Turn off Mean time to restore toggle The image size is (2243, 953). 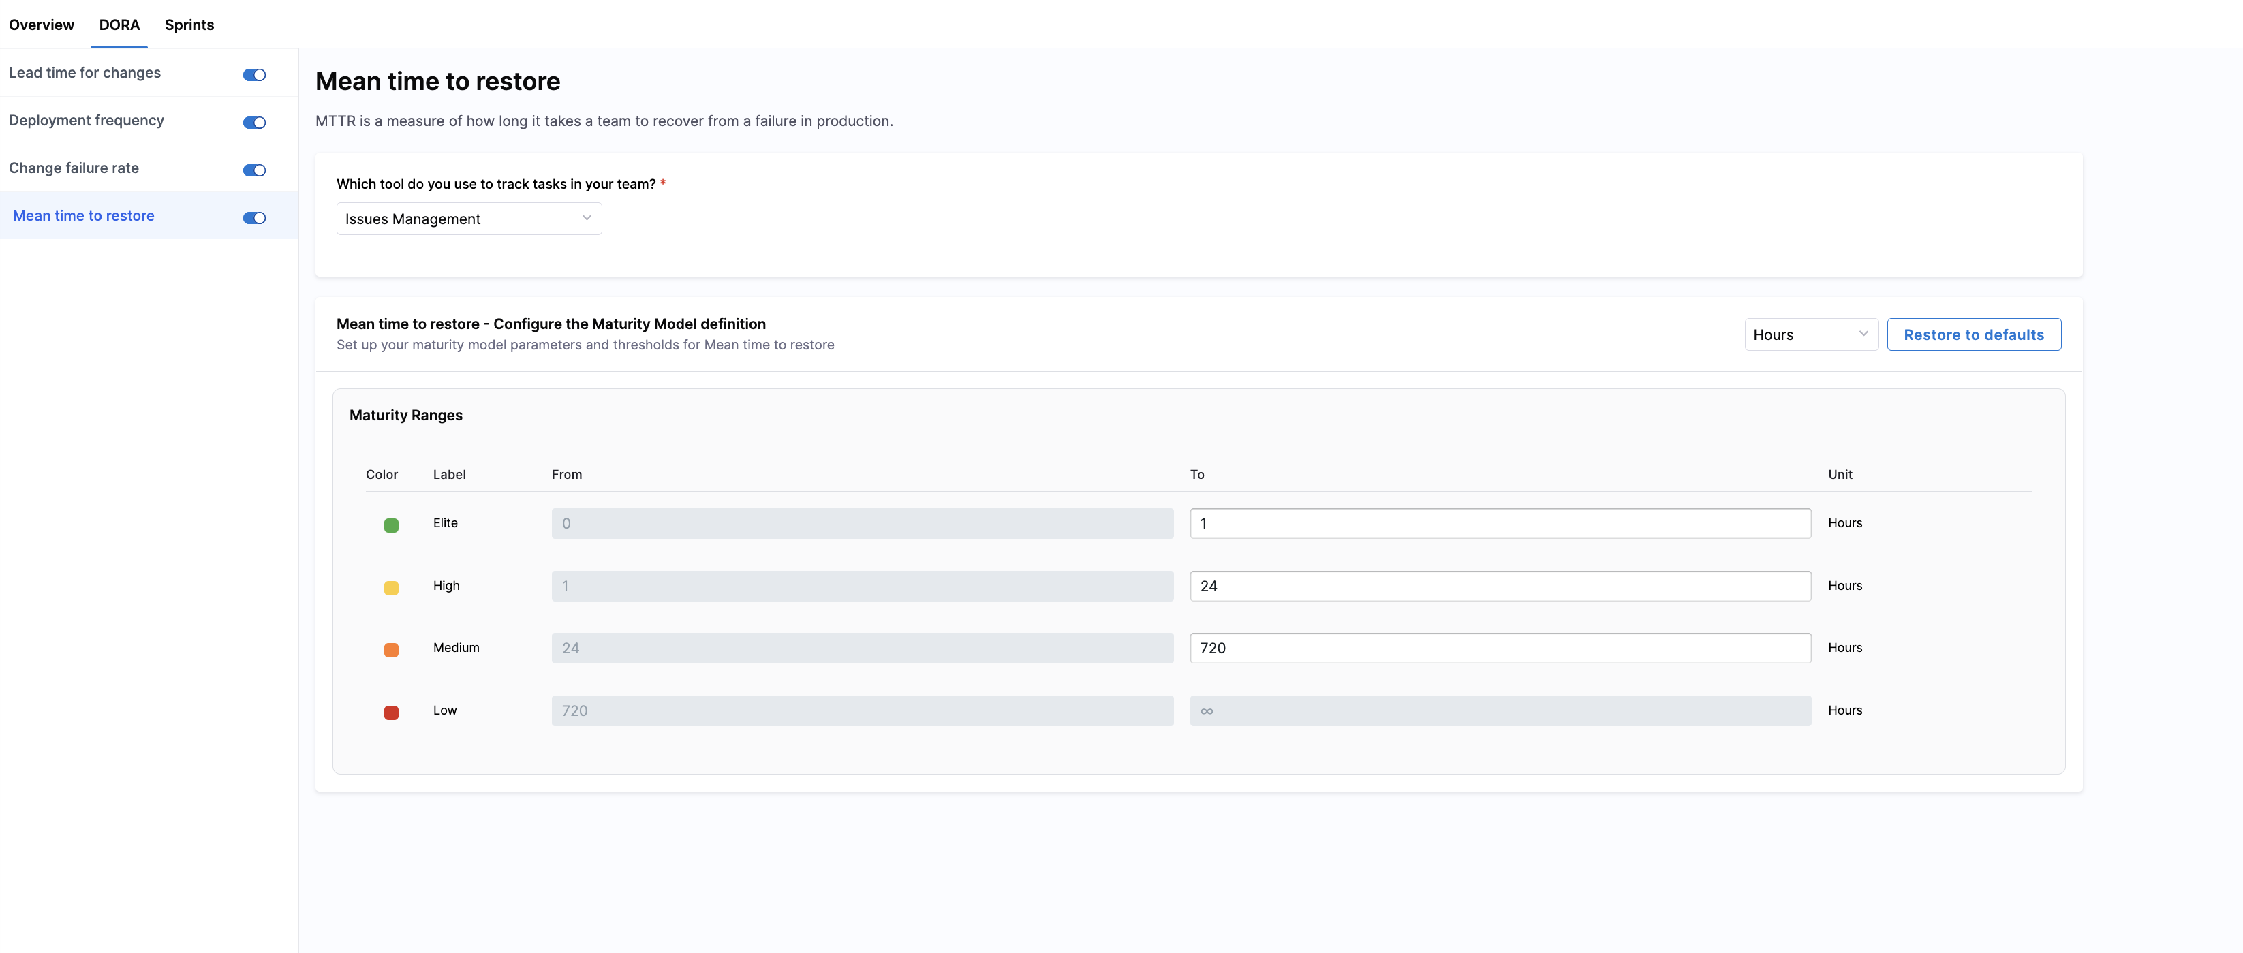click(254, 219)
